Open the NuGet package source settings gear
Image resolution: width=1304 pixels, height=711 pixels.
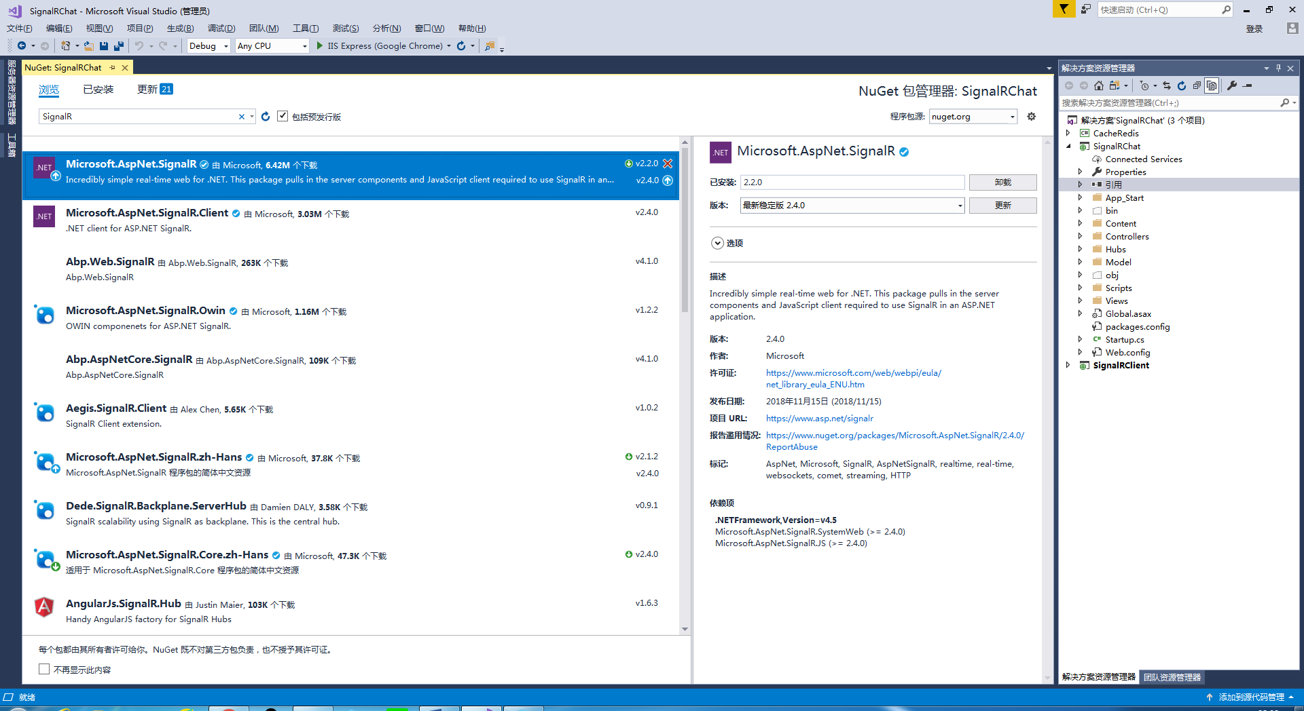(1031, 117)
